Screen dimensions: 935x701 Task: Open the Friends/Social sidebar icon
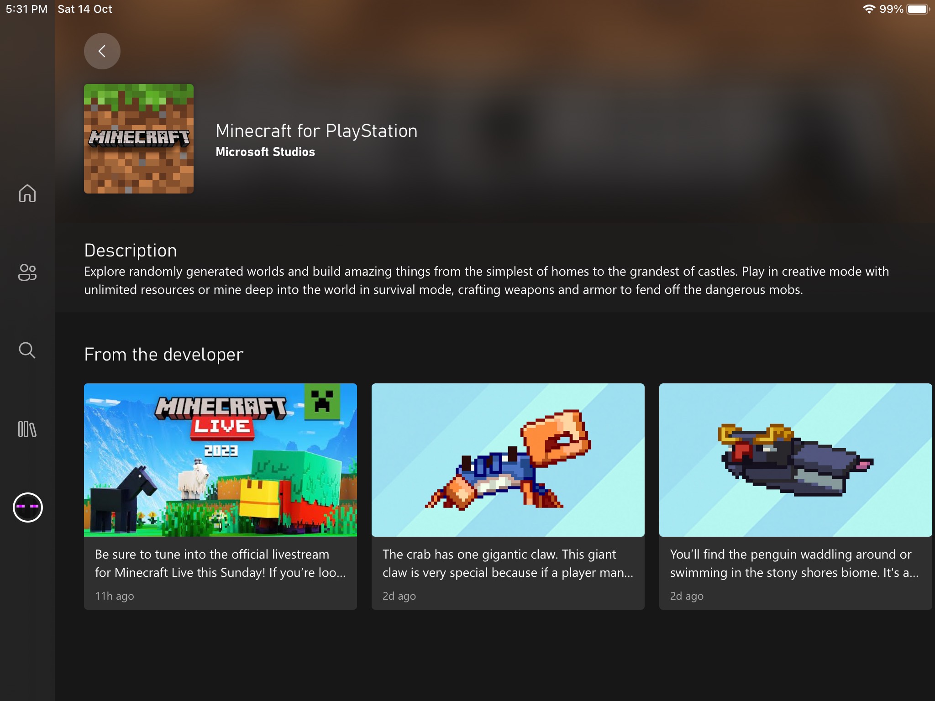coord(27,272)
